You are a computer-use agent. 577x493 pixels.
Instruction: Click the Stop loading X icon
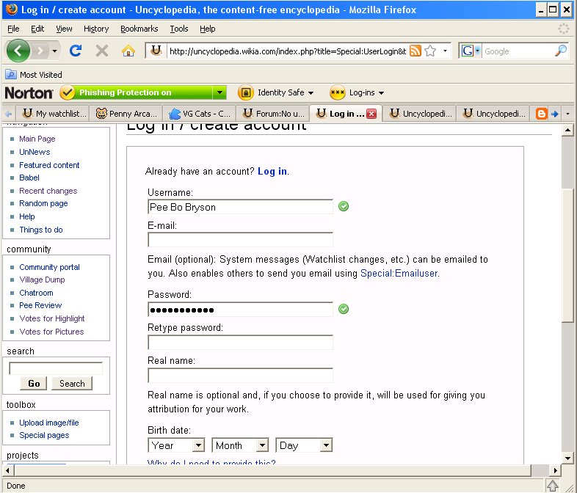[101, 51]
